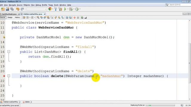Click the vertical editor scrollbar thumb
This screenshot has width=191, height=107.
pos(190,63)
